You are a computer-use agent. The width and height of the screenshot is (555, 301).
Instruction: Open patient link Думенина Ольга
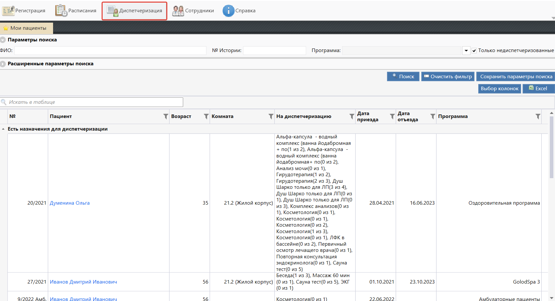70,203
